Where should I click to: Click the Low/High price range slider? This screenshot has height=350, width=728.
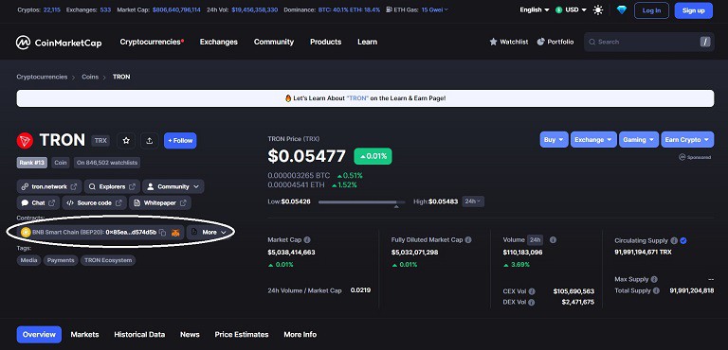tap(362, 202)
